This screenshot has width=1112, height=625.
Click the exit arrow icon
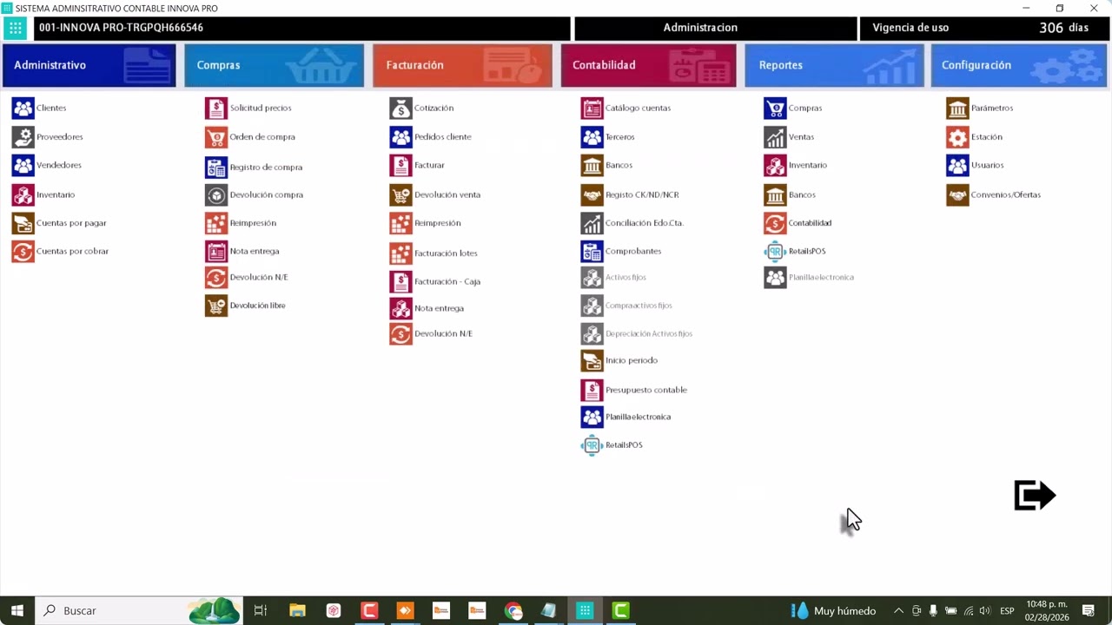click(x=1035, y=496)
